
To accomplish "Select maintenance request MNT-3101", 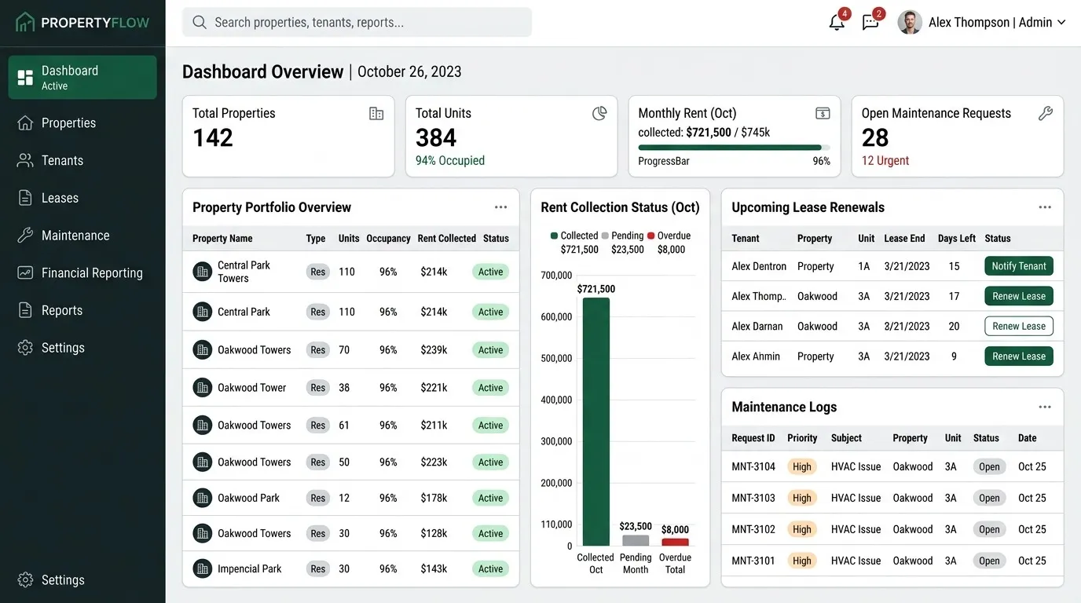I will pyautogui.click(x=753, y=561).
